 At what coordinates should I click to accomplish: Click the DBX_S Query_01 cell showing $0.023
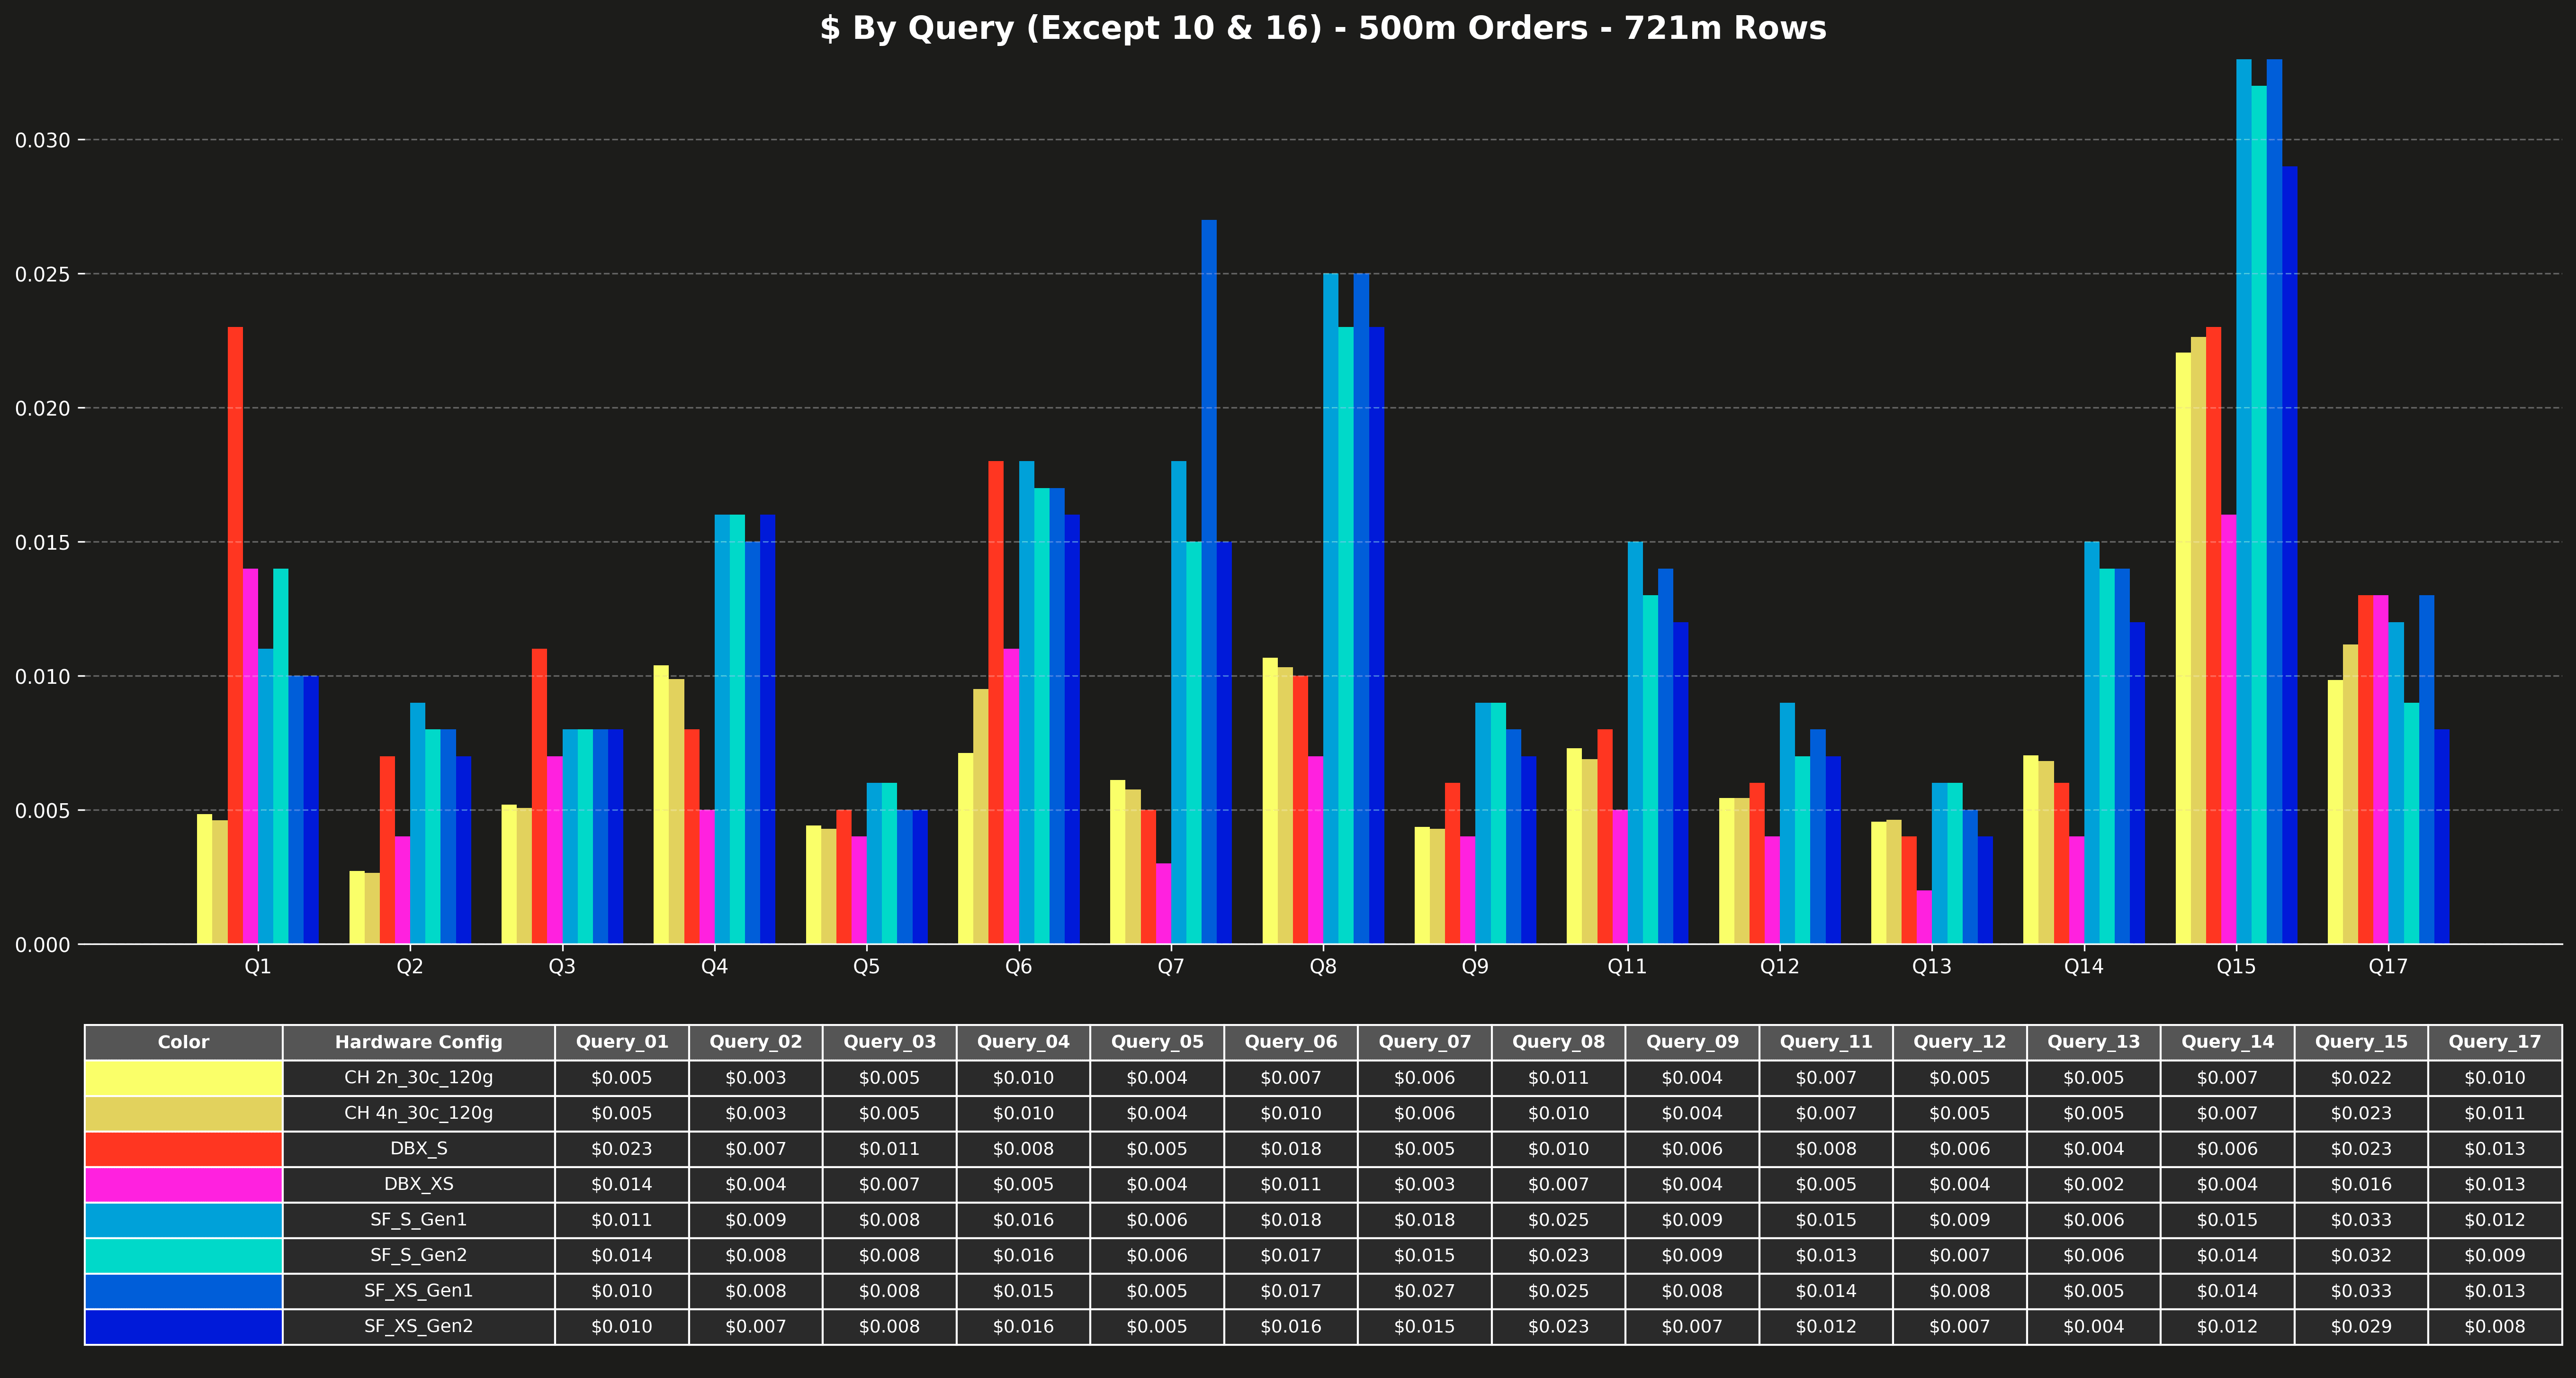coord(621,1149)
